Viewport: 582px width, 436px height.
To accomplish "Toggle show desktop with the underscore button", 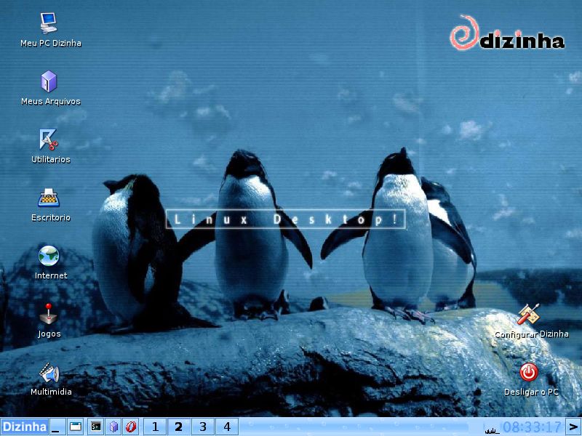I will pos(56,427).
